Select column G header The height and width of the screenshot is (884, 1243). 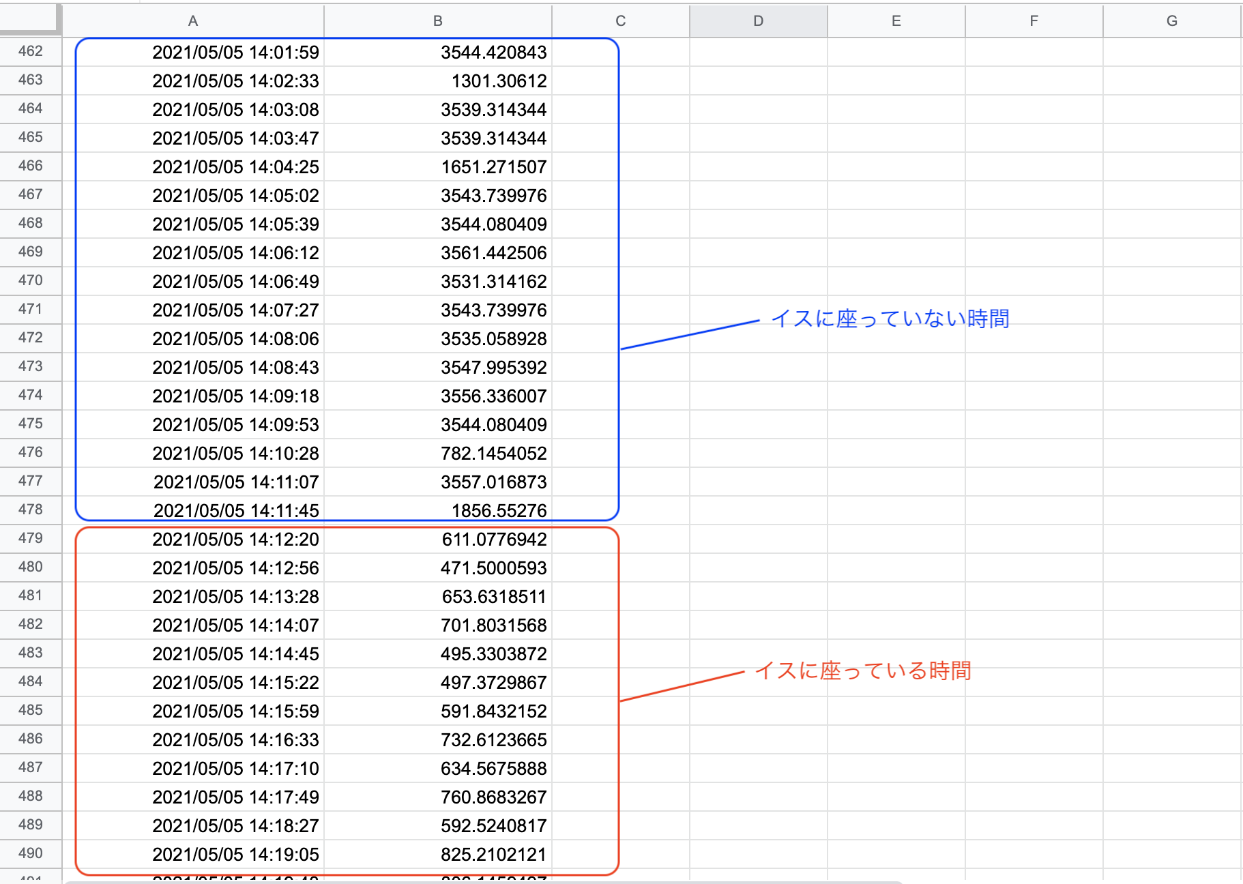click(1171, 21)
